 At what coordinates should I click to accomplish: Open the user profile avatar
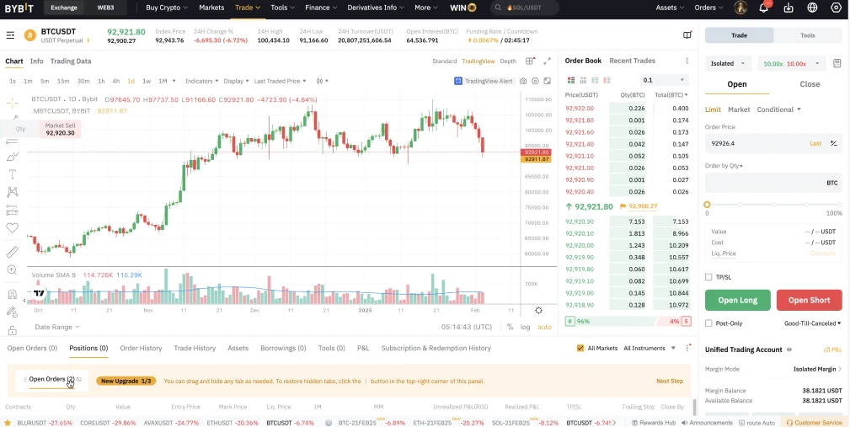[x=740, y=8]
